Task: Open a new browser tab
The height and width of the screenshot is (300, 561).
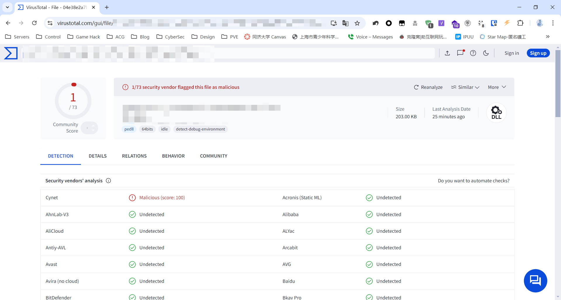Action: point(107,7)
